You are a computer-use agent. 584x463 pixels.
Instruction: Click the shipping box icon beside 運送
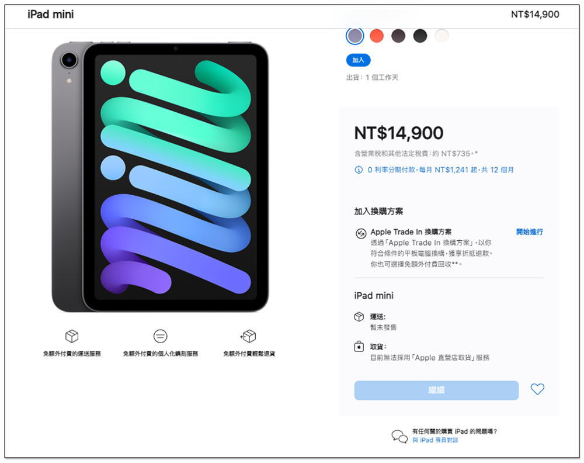[x=359, y=317]
